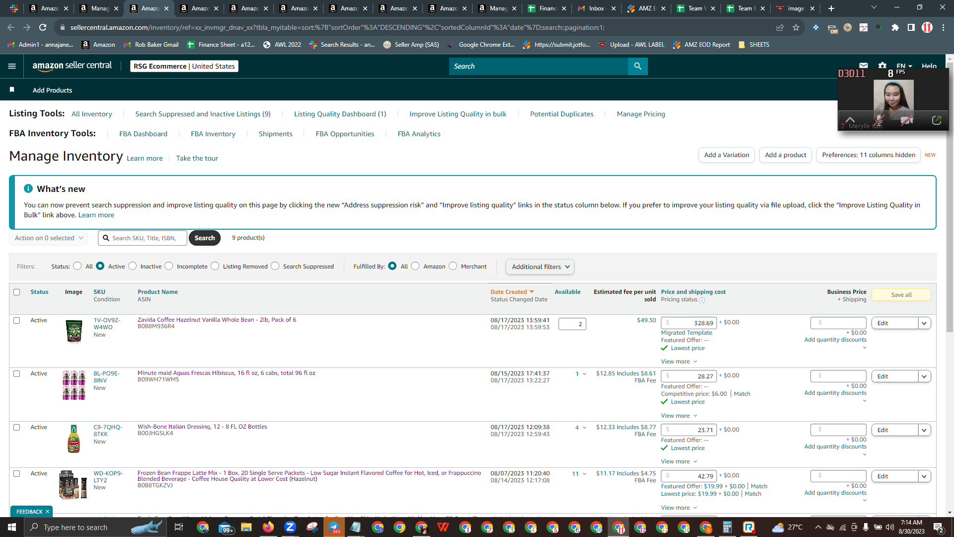954x537 pixels.
Task: Click the bookmark flag icon beside Add Products
Action: (12, 90)
